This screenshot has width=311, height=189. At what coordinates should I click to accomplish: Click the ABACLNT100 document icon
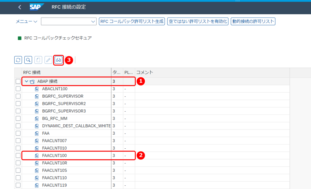tap(37, 89)
